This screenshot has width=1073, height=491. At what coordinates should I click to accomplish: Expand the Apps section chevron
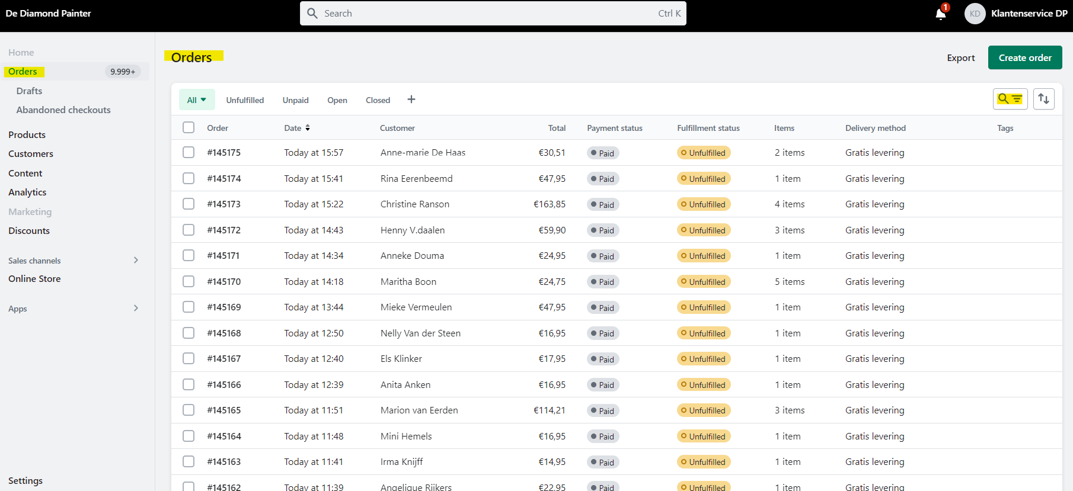136,308
